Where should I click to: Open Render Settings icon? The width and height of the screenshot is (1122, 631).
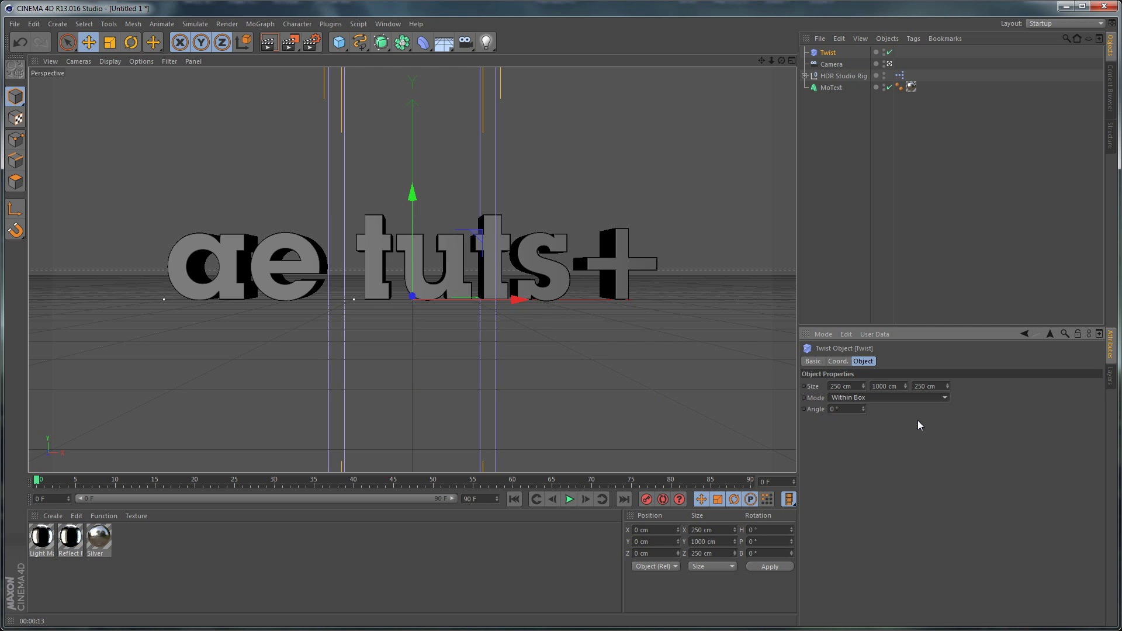pyautogui.click(x=312, y=42)
